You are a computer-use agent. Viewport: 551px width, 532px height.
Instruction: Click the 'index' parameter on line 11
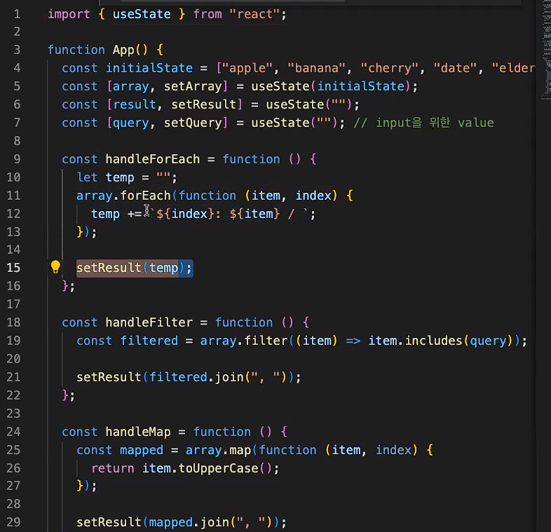click(x=313, y=196)
